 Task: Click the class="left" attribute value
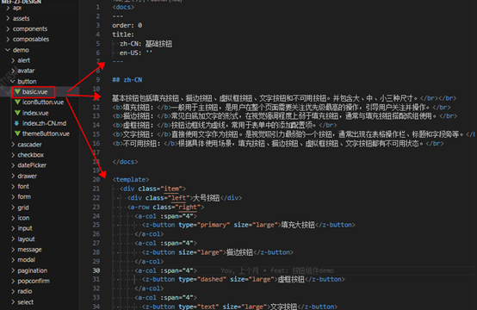pos(179,198)
